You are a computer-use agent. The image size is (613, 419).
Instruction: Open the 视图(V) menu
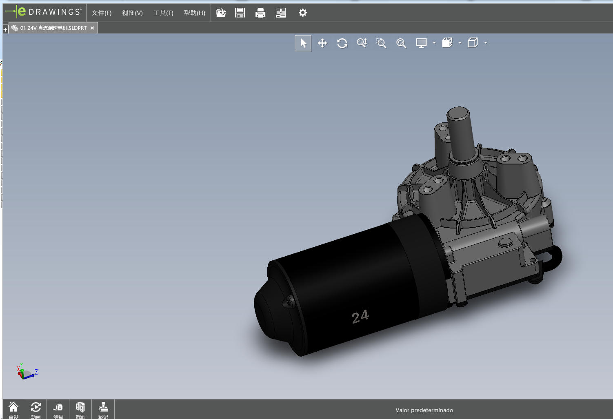(132, 13)
